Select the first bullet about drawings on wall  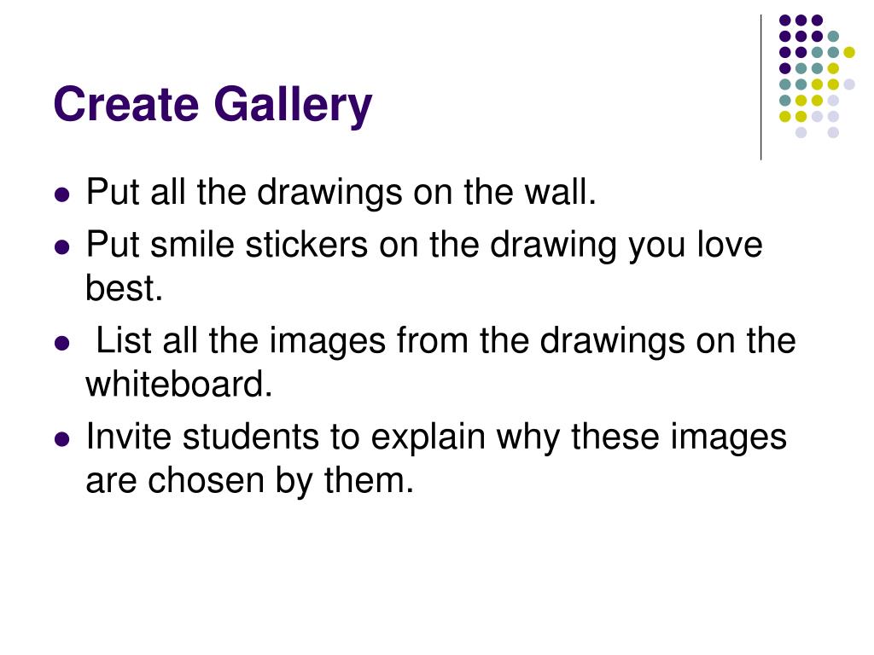pos(341,192)
